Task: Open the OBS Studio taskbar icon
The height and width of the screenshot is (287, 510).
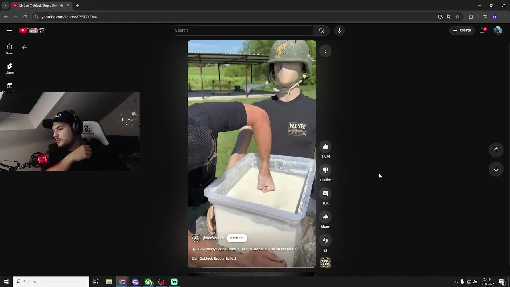Action: coord(161,282)
